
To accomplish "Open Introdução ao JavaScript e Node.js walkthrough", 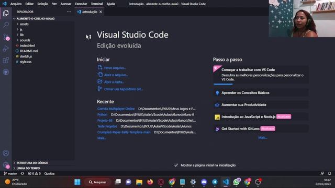I will [x=261, y=116].
